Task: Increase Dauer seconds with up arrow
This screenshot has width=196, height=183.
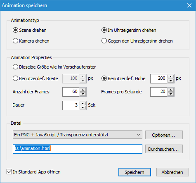Action: pyautogui.click(x=83, y=104)
